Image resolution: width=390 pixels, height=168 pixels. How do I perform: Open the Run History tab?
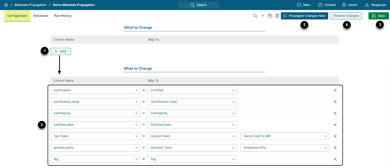(x=63, y=16)
